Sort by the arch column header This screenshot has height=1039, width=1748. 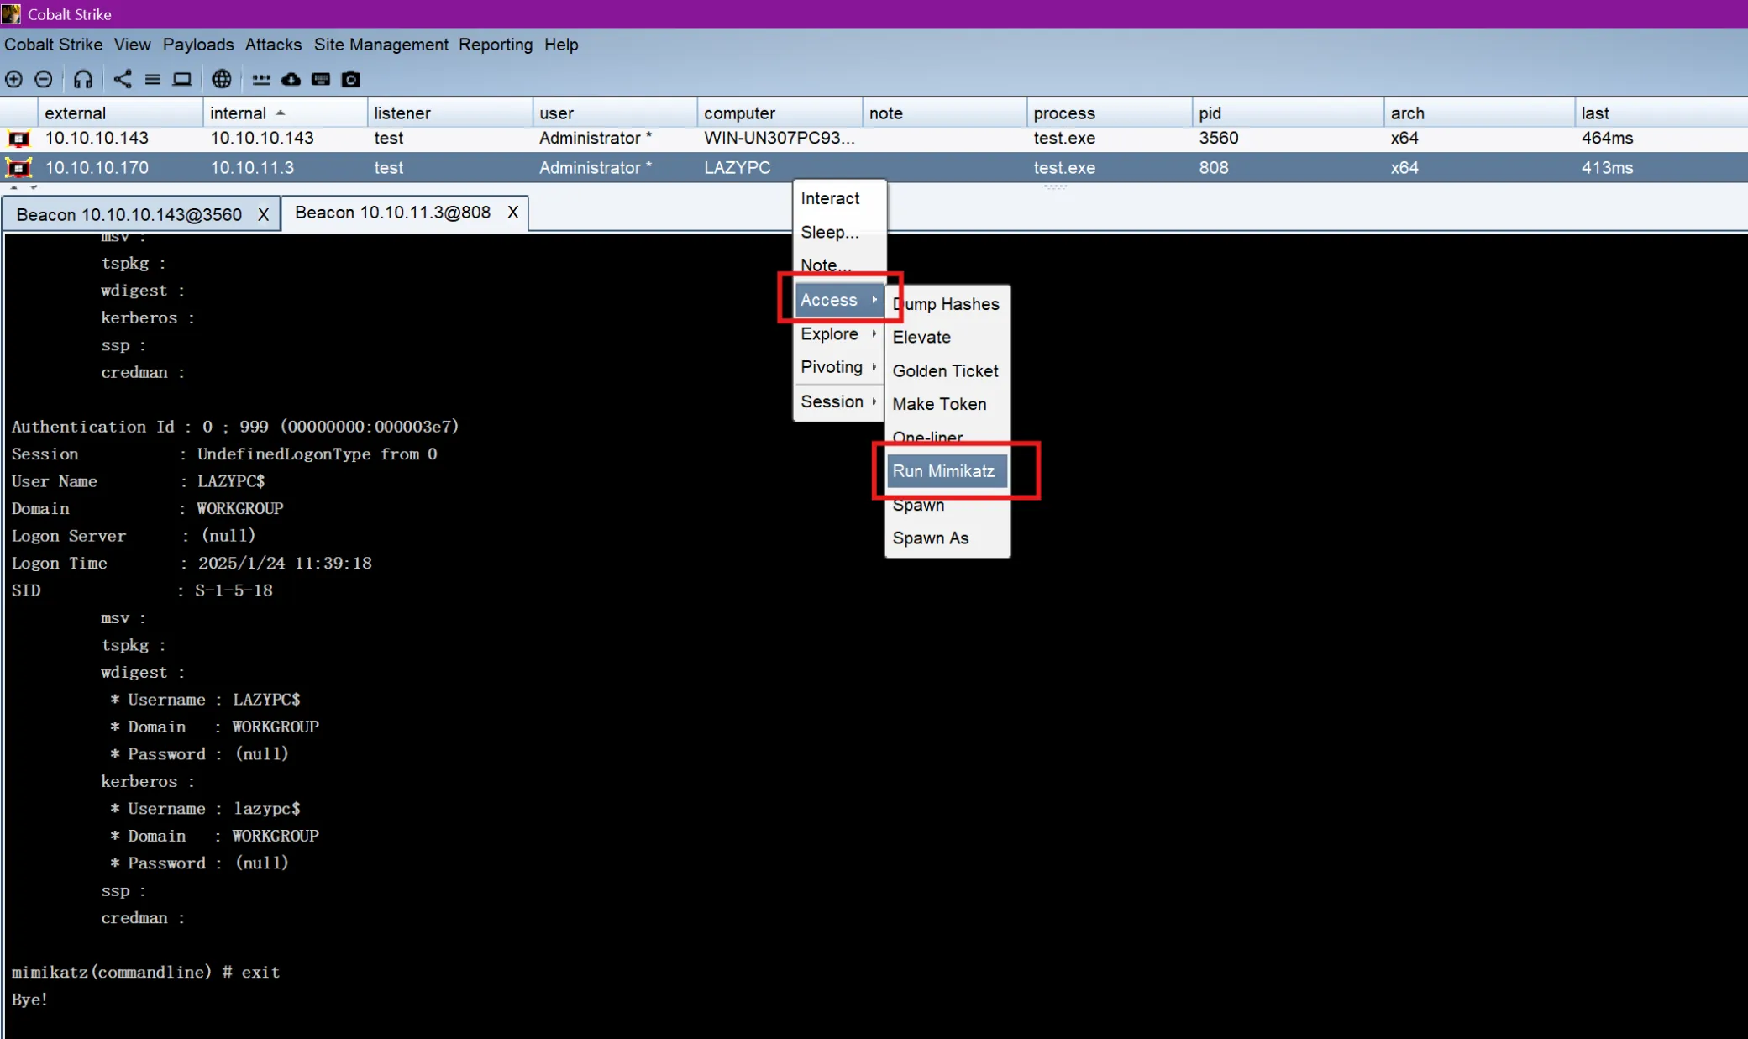pos(1479,113)
